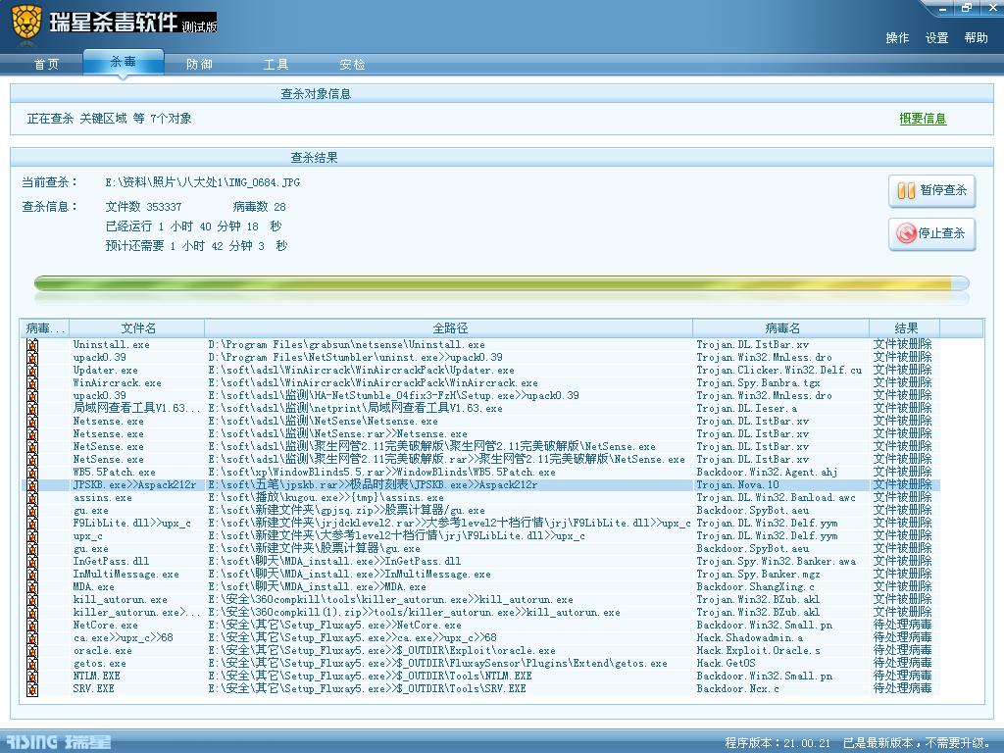The width and height of the screenshot is (1004, 753).
Task: Open the 防御 defense tab
Action: (199, 64)
